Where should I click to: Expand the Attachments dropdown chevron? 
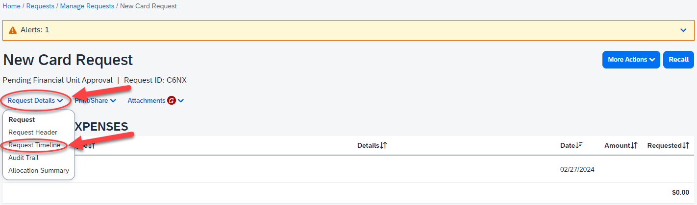[x=181, y=101]
